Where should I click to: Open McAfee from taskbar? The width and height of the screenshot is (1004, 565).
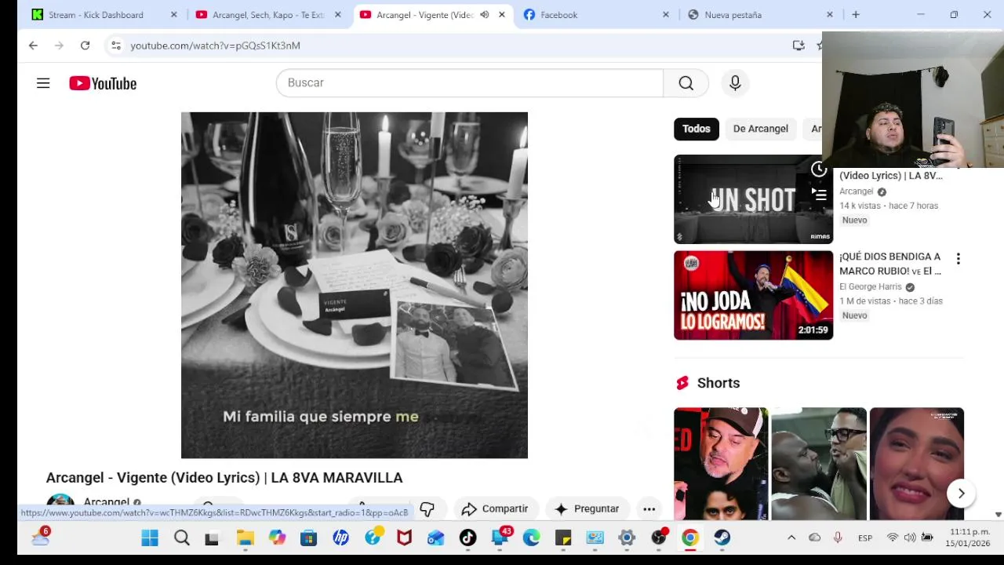[x=404, y=538]
